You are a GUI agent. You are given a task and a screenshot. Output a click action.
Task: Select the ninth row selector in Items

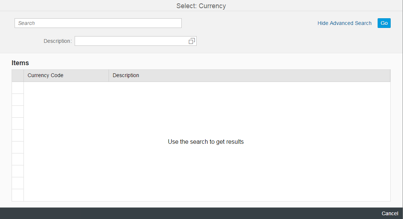point(18,183)
